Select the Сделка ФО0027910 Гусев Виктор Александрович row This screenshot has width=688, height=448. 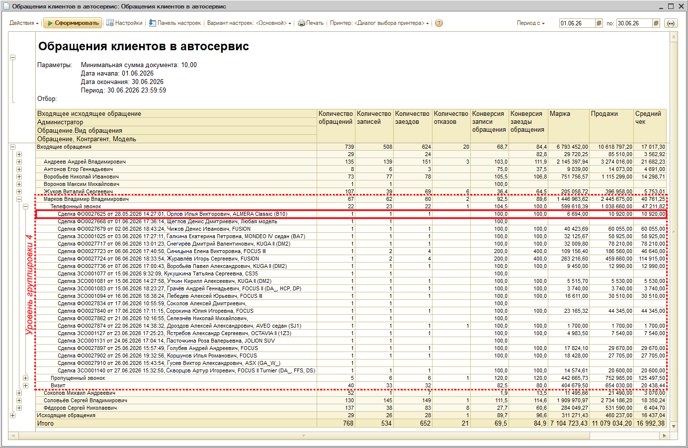(351, 363)
